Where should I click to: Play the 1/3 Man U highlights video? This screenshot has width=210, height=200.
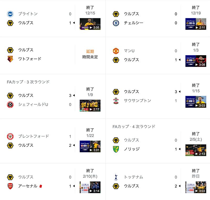coord(196,61)
